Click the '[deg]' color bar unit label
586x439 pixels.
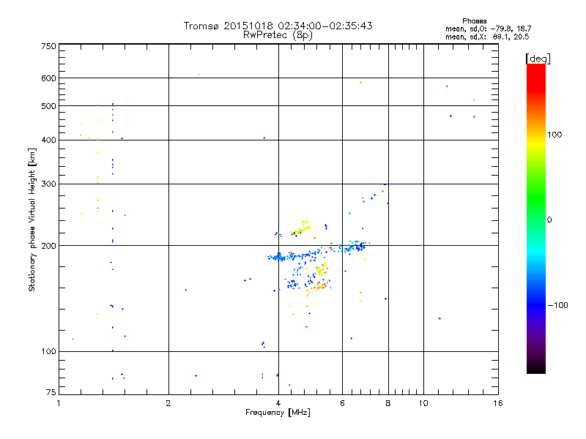(538, 59)
